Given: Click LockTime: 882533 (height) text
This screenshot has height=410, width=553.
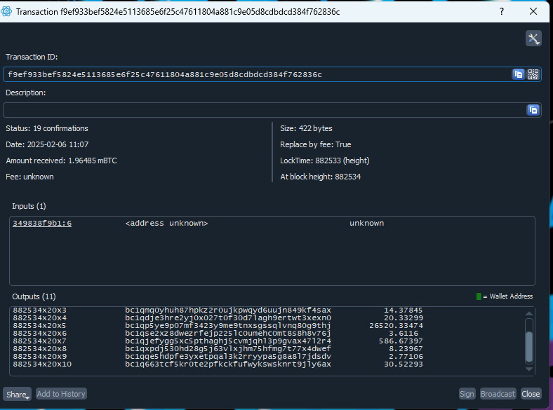Looking at the screenshot, I should pyautogui.click(x=325, y=160).
